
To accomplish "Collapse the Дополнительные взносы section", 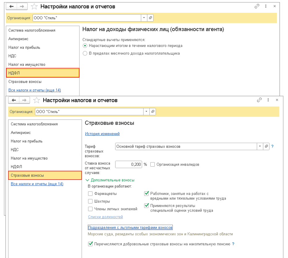I will (87, 180).
